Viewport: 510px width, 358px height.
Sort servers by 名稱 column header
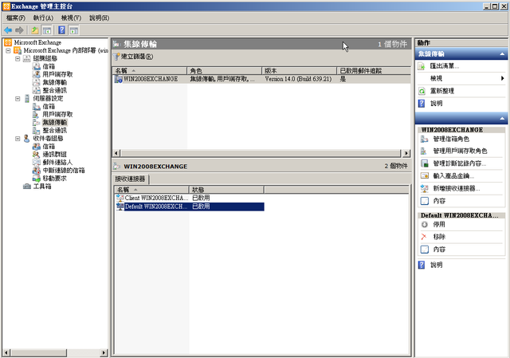[150, 71]
